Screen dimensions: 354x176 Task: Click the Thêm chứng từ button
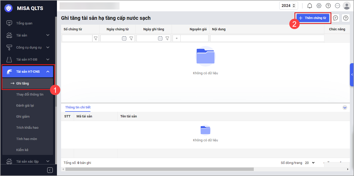(313, 18)
